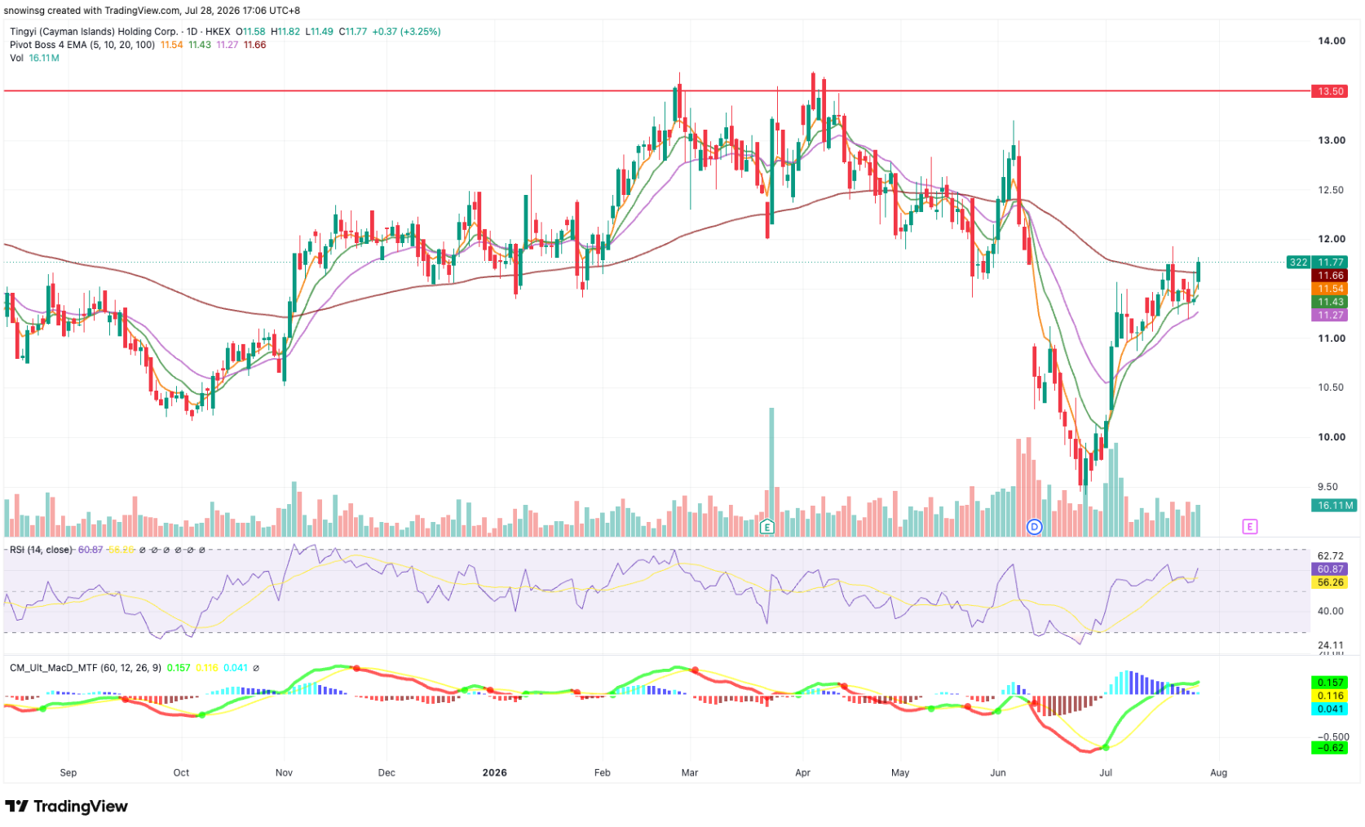Click the blue dividend D marker
Screen dimensions: 1365x827
[x=1034, y=527]
